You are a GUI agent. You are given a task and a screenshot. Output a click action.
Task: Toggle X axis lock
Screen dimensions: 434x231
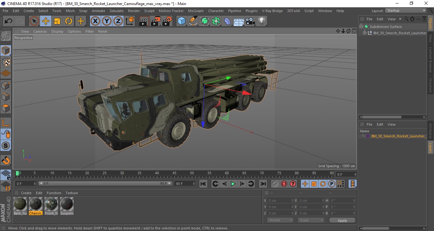[x=95, y=21]
